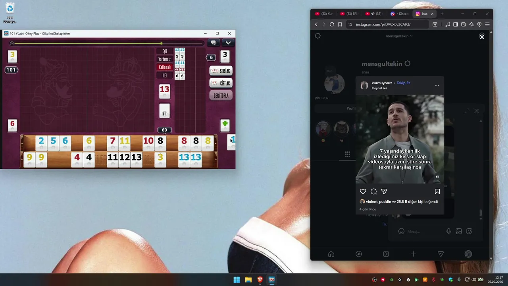Open the post's three-dot options menu

tap(437, 85)
